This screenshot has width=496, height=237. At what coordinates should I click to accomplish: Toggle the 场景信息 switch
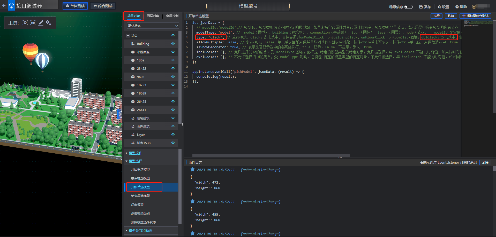click(408, 7)
